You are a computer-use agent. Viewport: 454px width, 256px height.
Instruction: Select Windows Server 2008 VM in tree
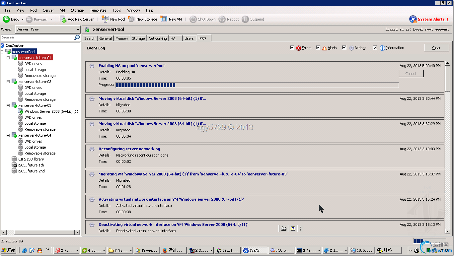51,111
